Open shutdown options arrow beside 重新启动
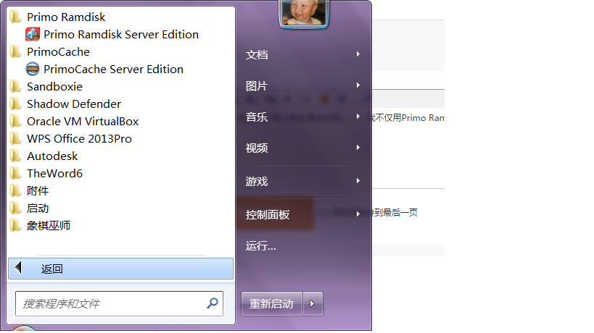This screenshot has width=594, height=333. [313, 303]
